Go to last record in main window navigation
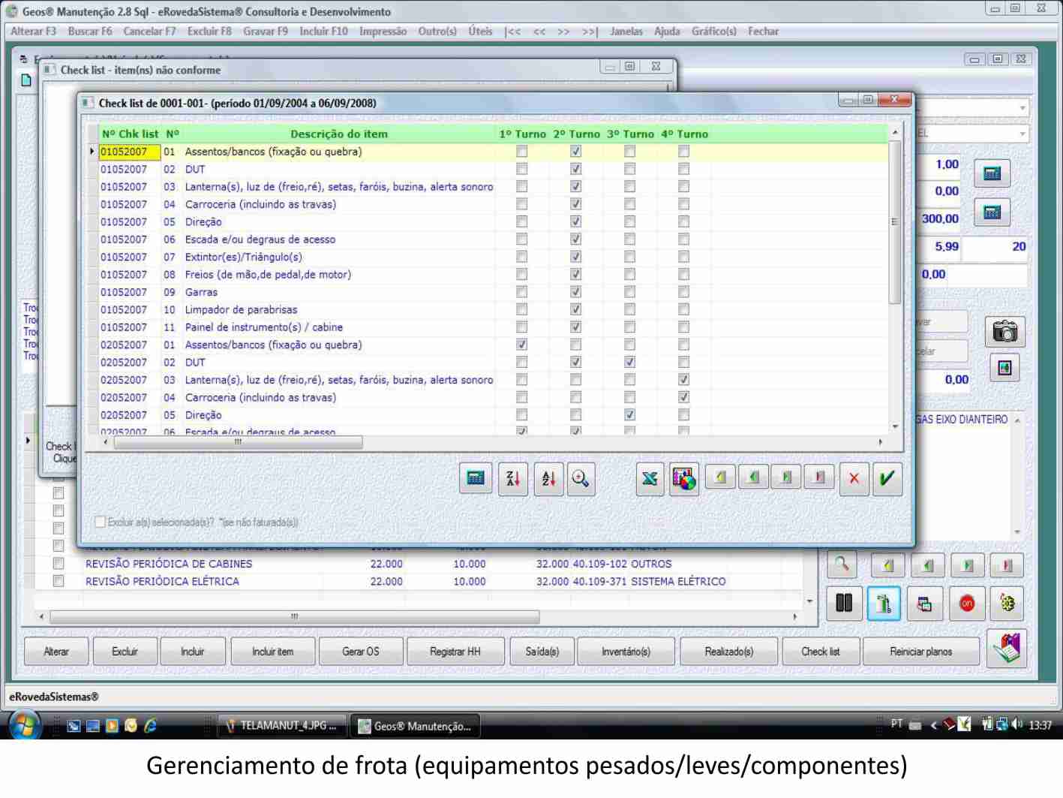Screen dimensions: 1063x798 point(1007,565)
